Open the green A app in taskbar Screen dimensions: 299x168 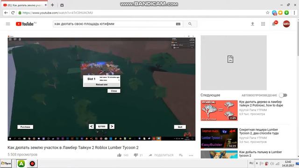point(21,164)
